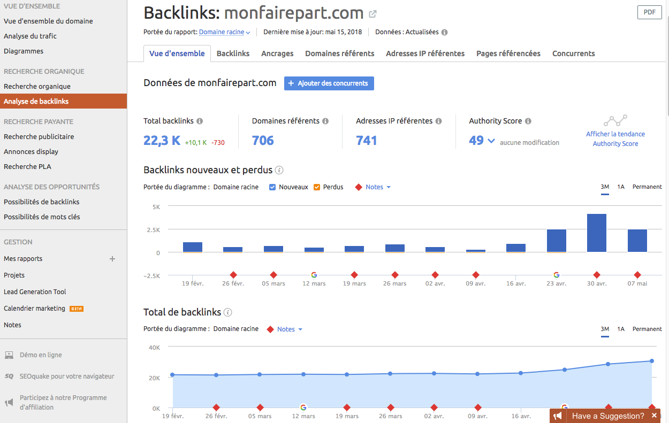Open the Afficher la tendance Authority Score link
Image resolution: width=669 pixels, height=423 pixels.
615,139
